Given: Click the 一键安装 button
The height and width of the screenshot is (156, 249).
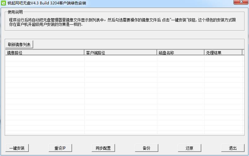Looking at the screenshot, I should coord(17,148).
